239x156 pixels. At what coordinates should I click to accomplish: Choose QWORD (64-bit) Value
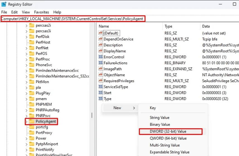173,138
